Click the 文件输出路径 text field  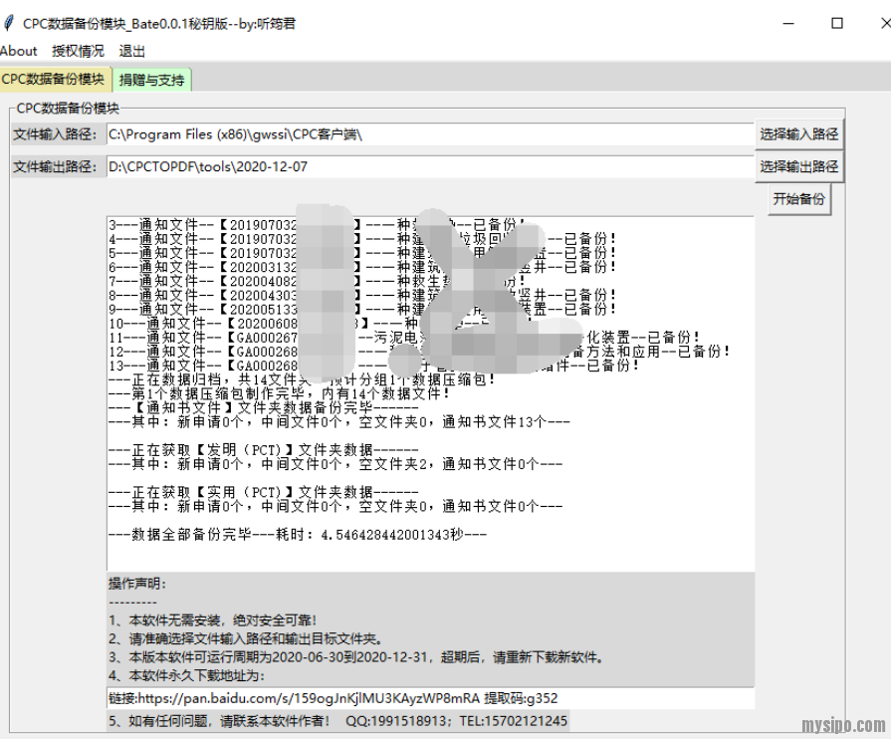[x=428, y=167]
